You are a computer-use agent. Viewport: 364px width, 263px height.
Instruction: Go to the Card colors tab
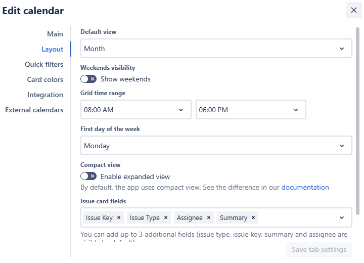pyautogui.click(x=45, y=79)
